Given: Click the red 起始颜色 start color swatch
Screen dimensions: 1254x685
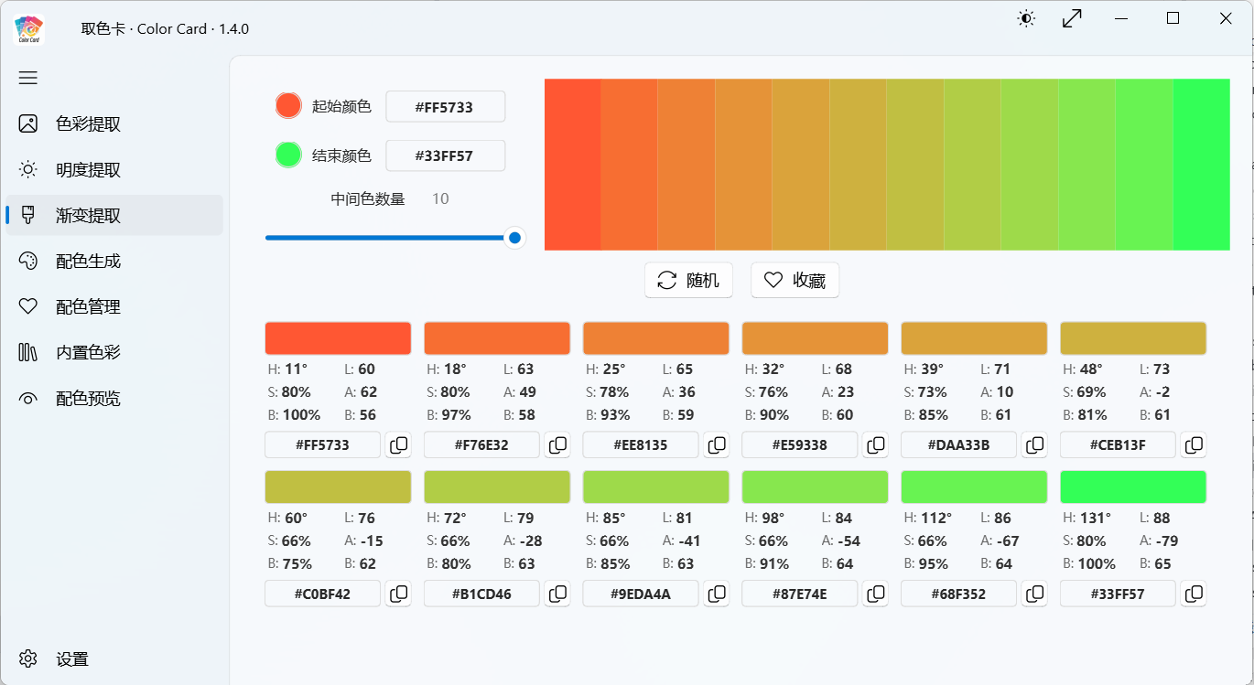Looking at the screenshot, I should pyautogui.click(x=288, y=106).
